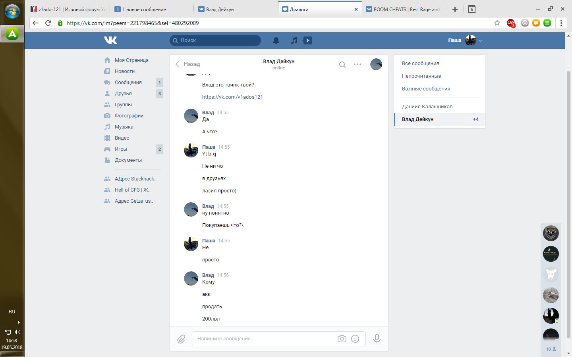Viewport: 572px width, 357px height.
Task: Click the page scrollbar down arrow
Action: 568,353
